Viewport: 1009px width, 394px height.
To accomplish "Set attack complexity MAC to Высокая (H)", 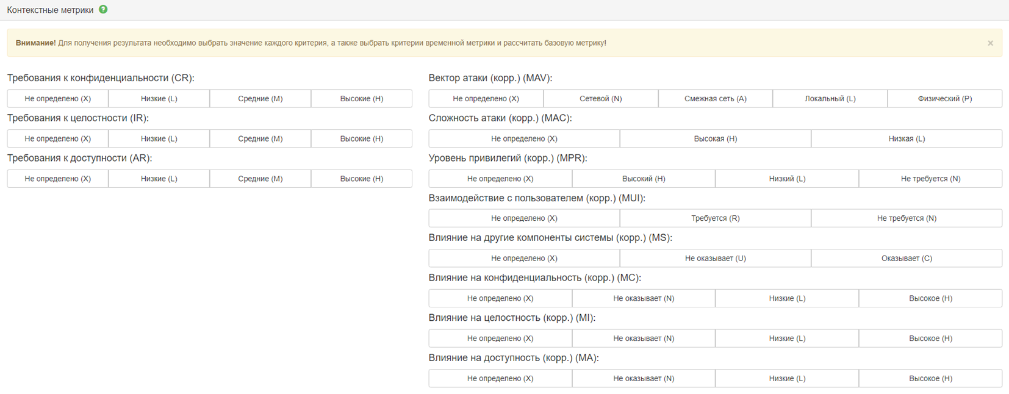I will pos(715,138).
